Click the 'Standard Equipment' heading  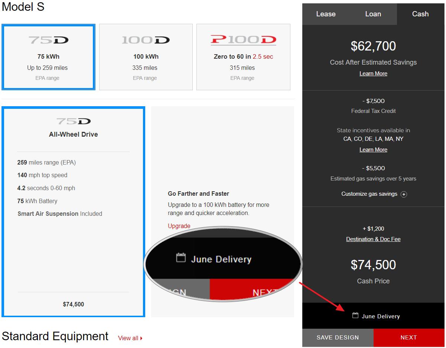click(x=55, y=336)
